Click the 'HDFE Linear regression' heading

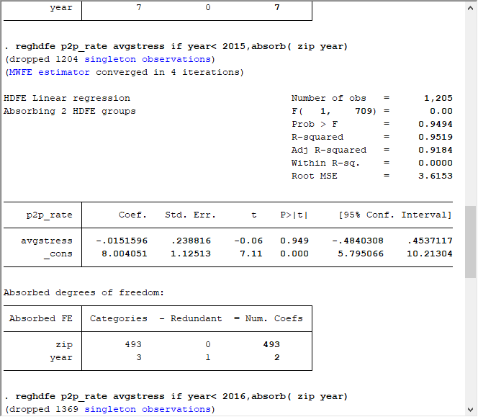[67, 98]
